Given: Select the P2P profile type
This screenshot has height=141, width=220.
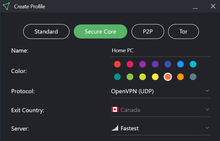Looking at the screenshot, I should (148, 31).
